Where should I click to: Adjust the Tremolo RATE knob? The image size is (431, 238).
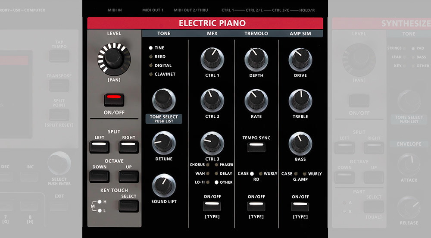tap(256, 100)
